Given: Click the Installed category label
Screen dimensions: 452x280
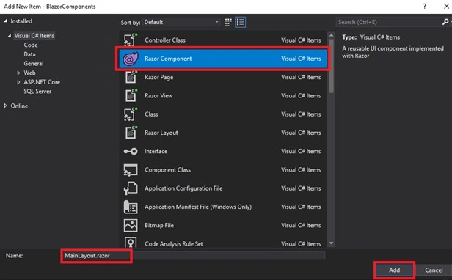Looking at the screenshot, I should click(21, 21).
